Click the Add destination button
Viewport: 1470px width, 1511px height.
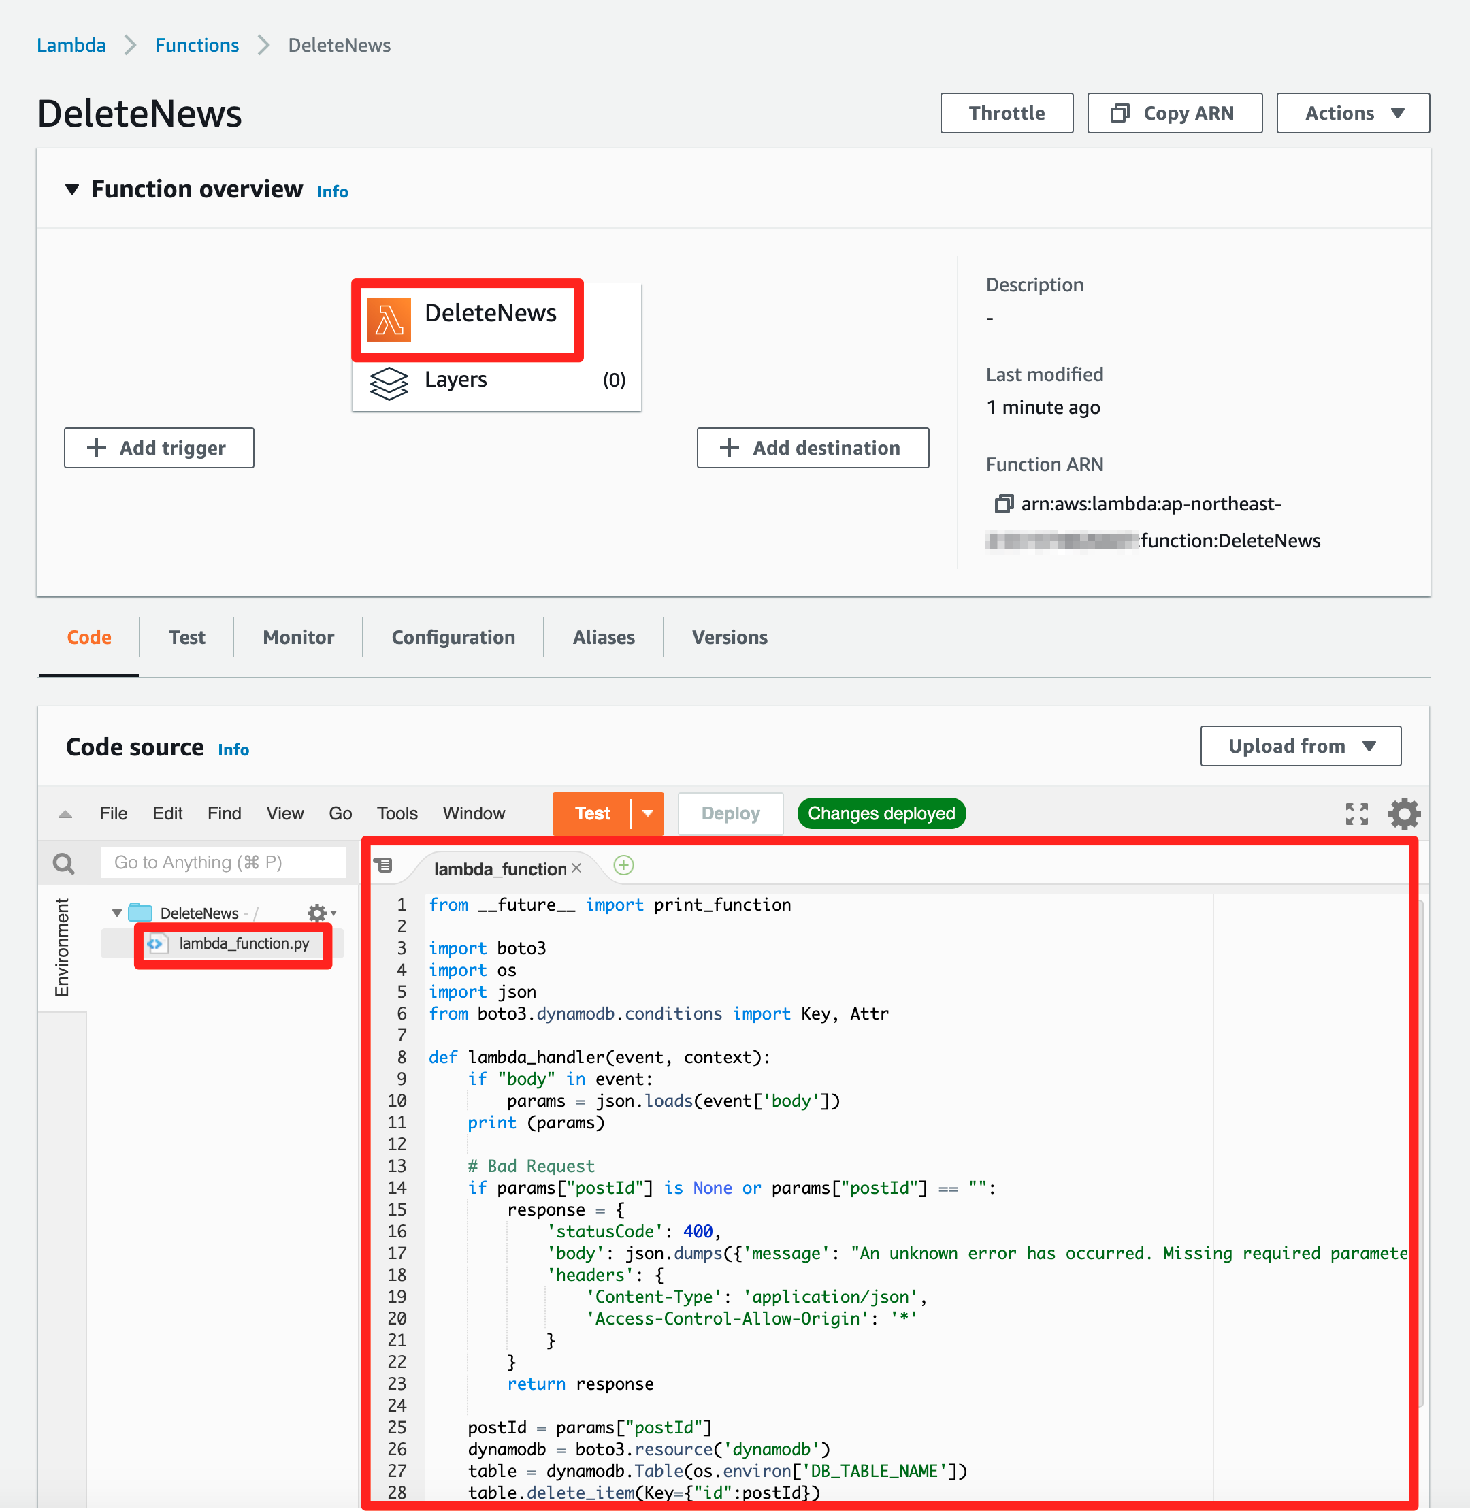[x=812, y=448]
